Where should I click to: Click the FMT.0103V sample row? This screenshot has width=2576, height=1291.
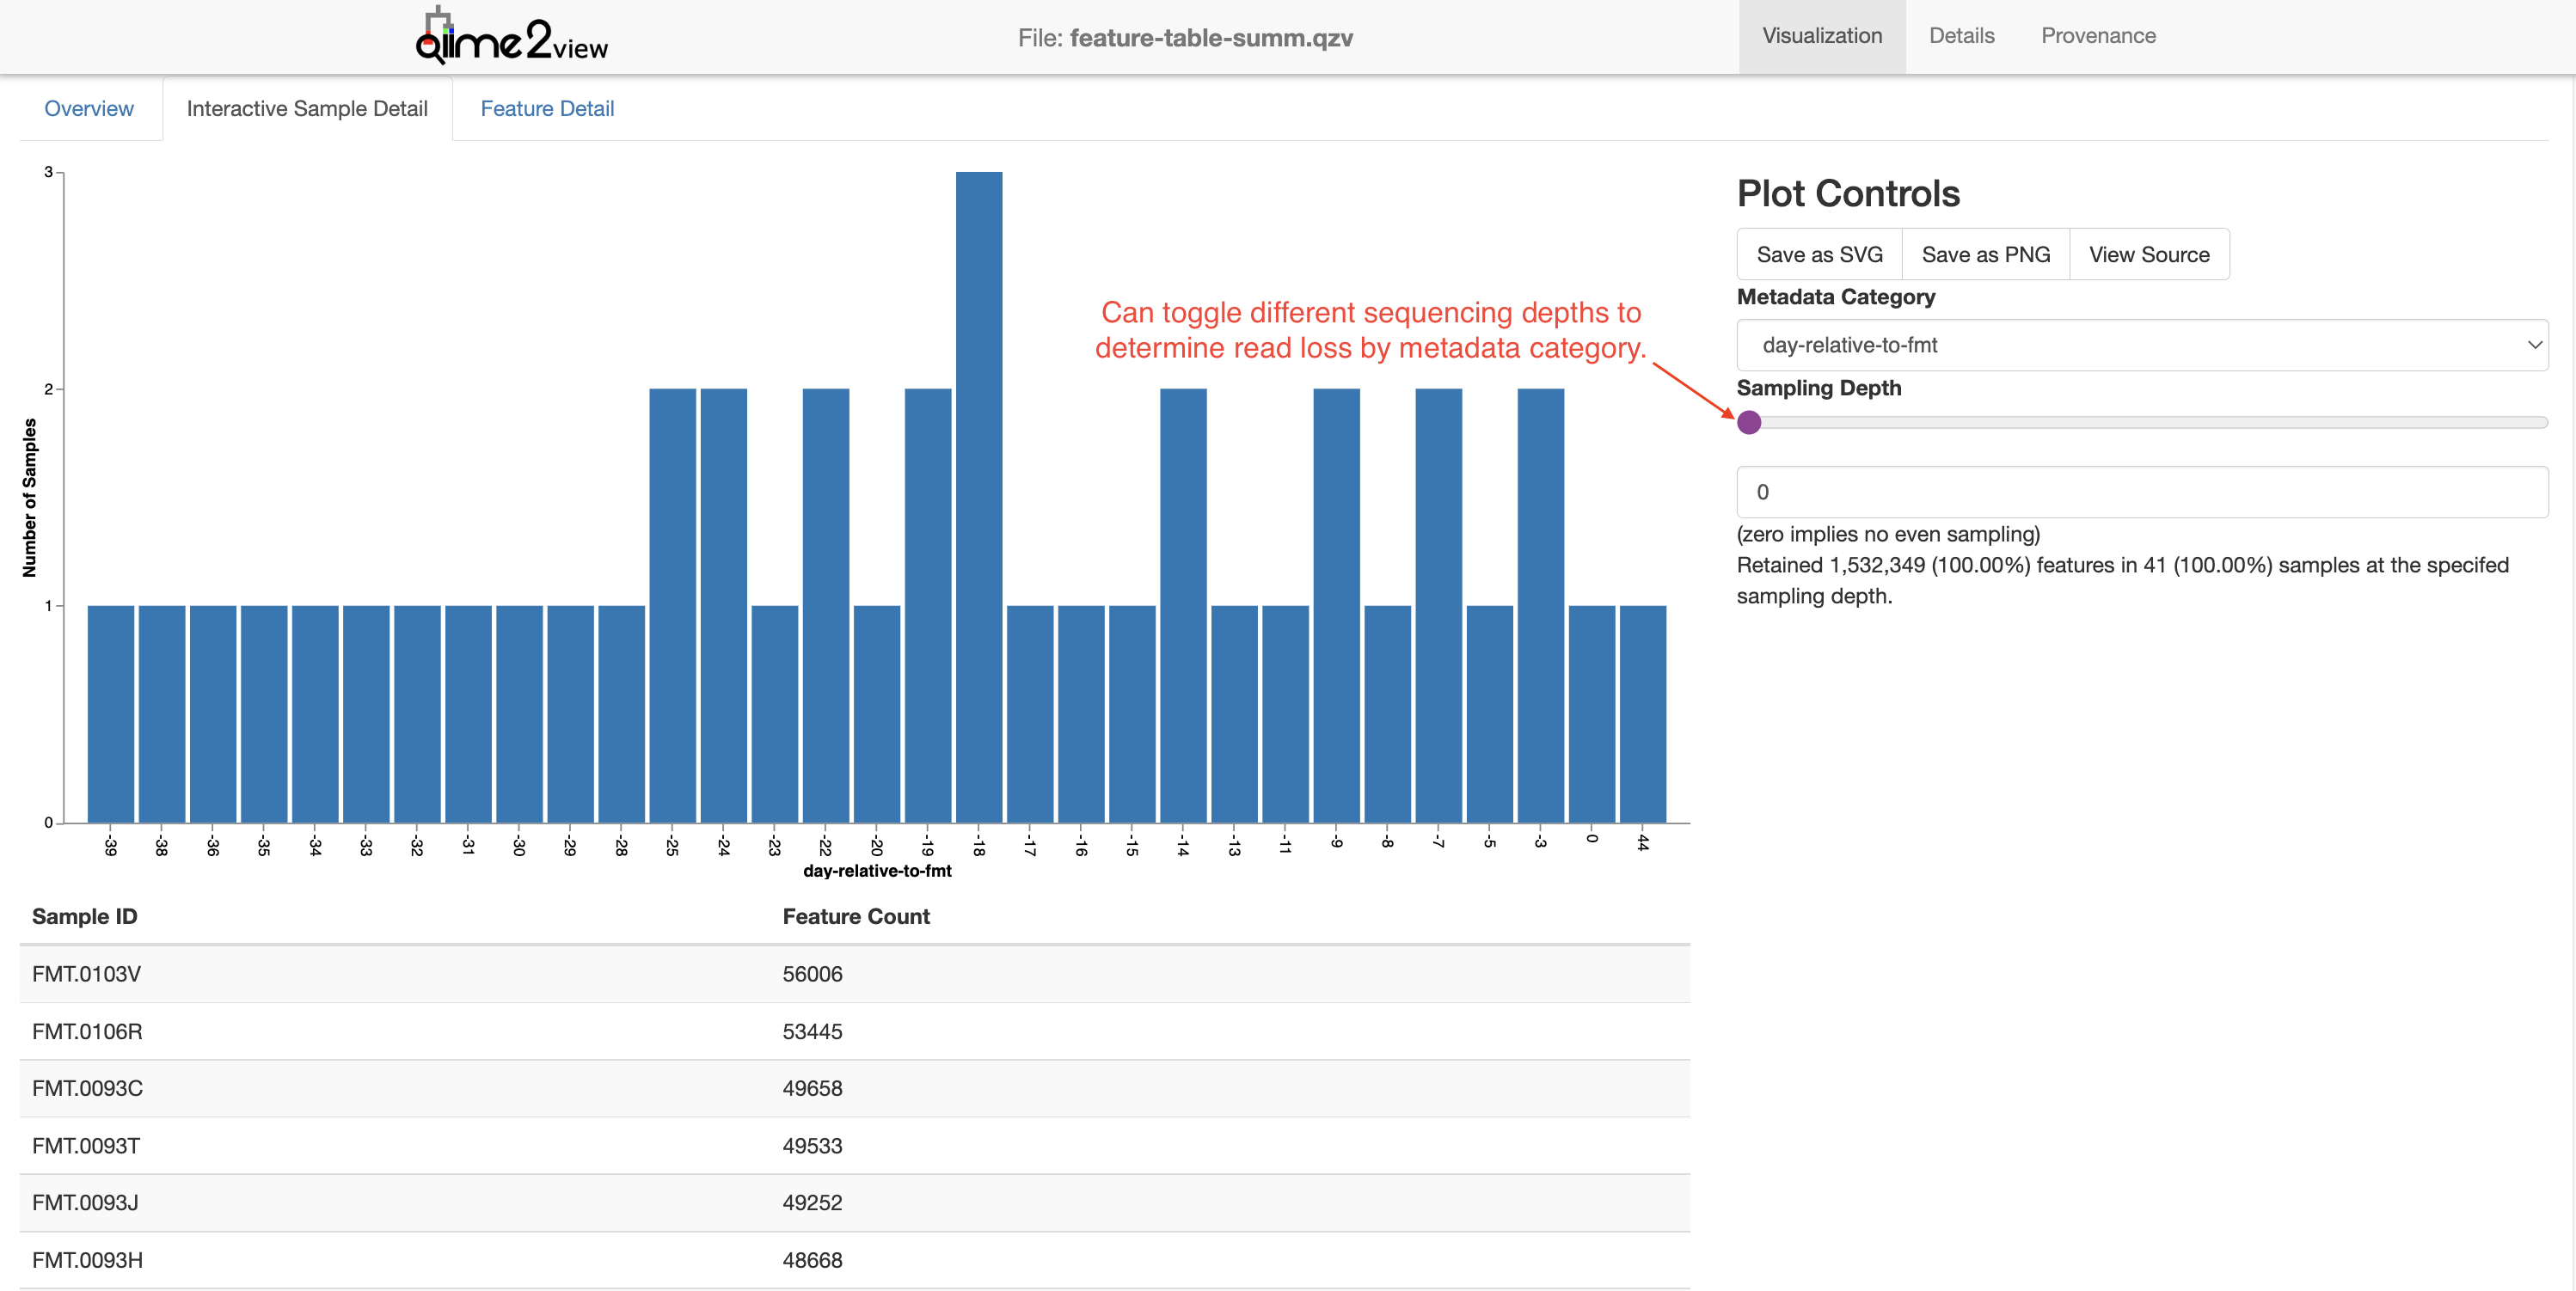click(x=86, y=974)
